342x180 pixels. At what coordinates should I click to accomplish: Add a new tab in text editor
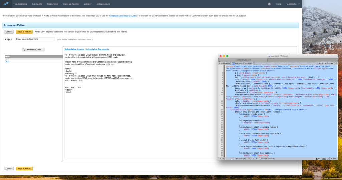click(x=335, y=60)
